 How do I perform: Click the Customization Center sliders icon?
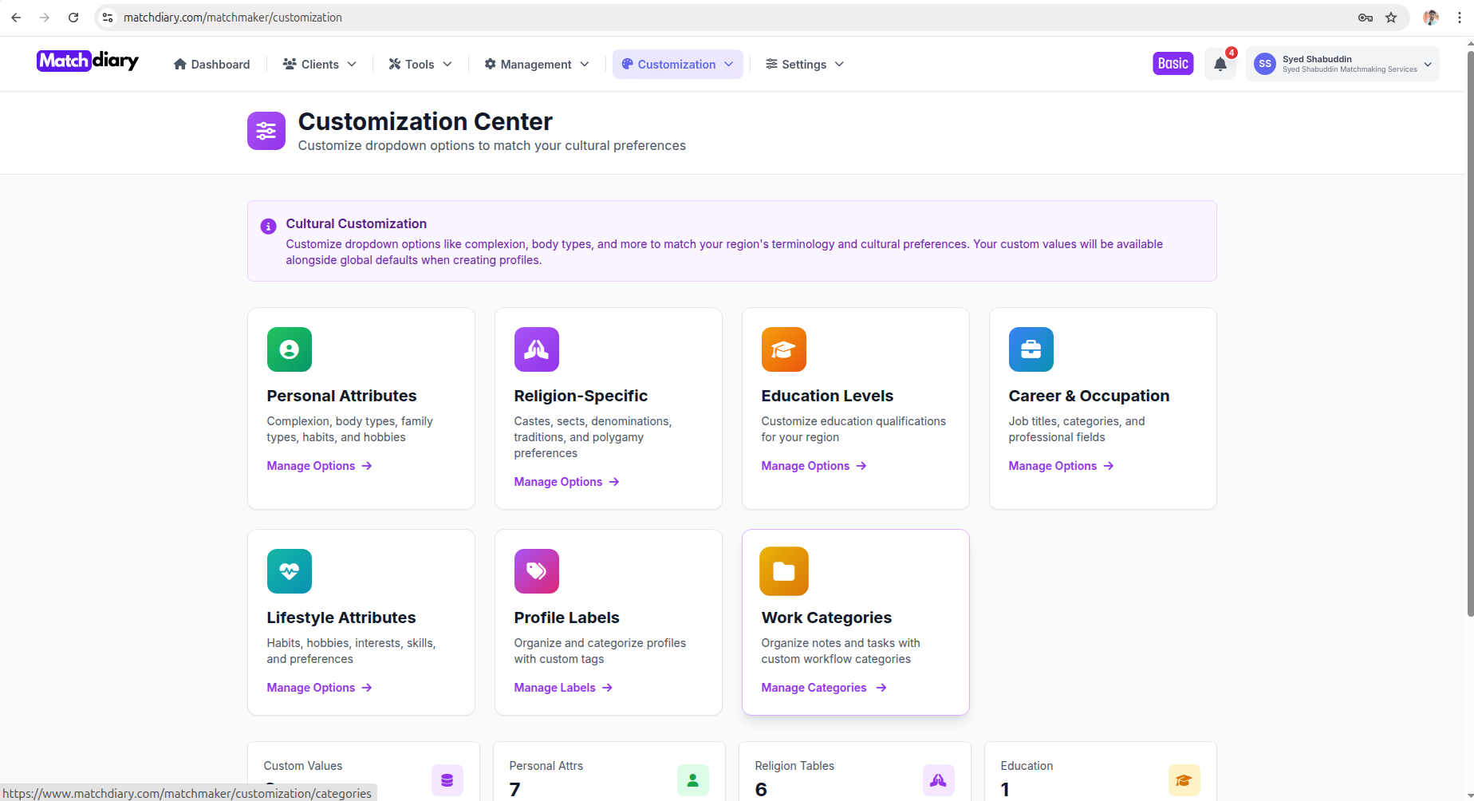[x=266, y=130]
